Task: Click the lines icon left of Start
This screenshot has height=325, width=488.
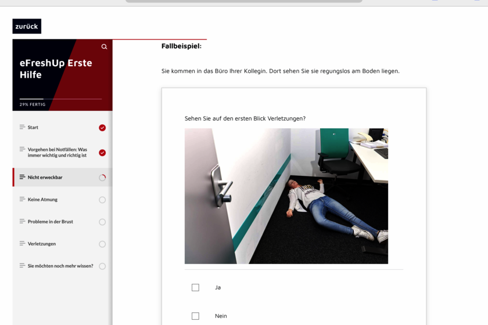Action: pyautogui.click(x=22, y=127)
